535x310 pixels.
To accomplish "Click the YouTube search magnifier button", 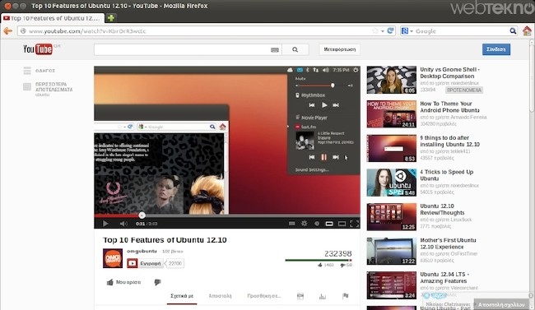I will [295, 50].
